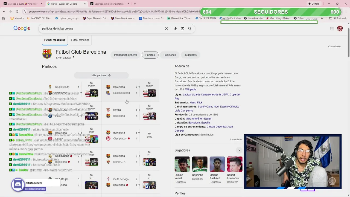Play Real Oviedo match highlight video
The height and width of the screenshot is (197, 350).
coord(91,93)
